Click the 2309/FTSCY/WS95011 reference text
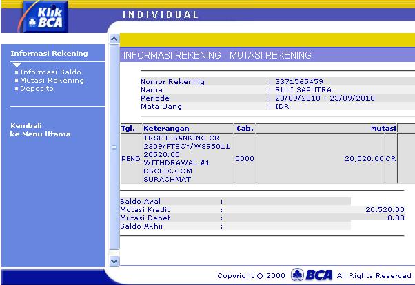Viewport: 415px width, 285px height. pyautogui.click(x=187, y=146)
